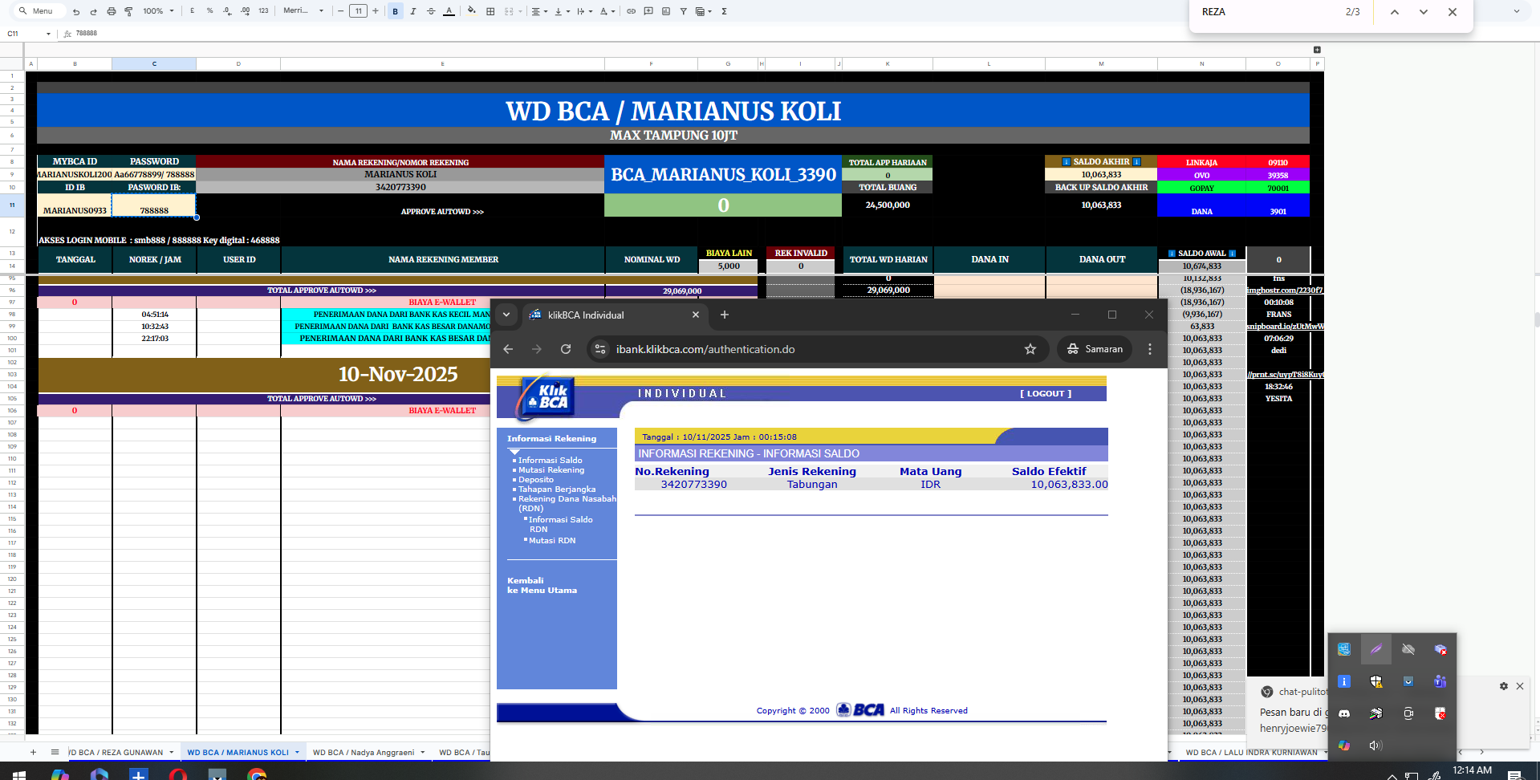
Task: Click the klikBCA address bar URL
Action: click(705, 349)
